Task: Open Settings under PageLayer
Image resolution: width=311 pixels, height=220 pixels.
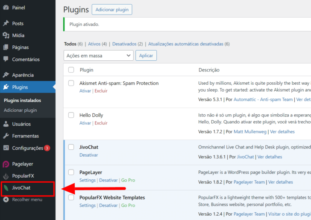Action: (88, 180)
